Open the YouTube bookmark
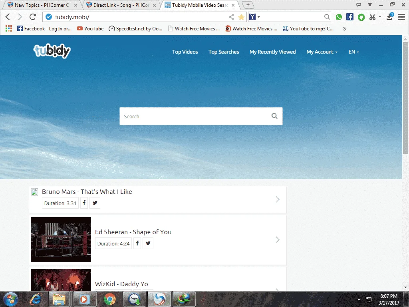Viewport: 409px width, 307px height. 90,29
